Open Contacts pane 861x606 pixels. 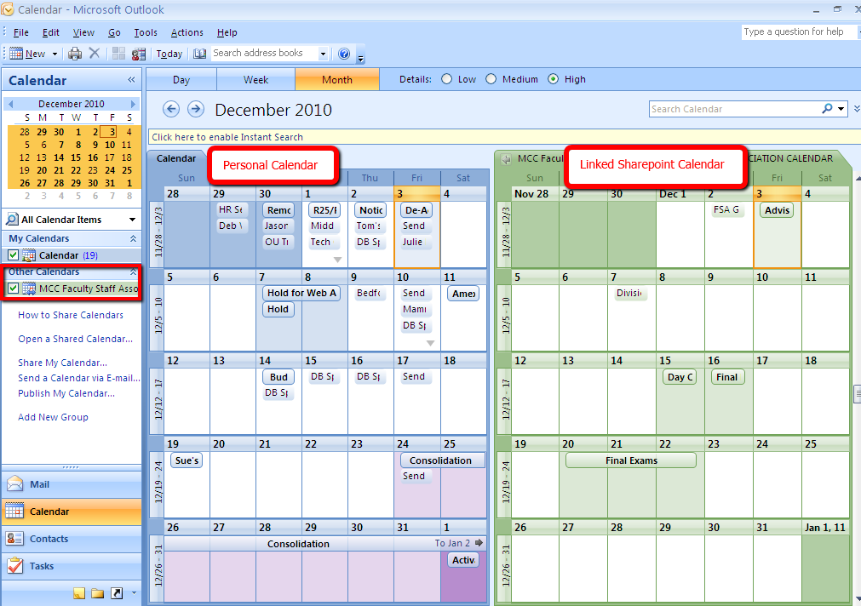[x=72, y=539]
